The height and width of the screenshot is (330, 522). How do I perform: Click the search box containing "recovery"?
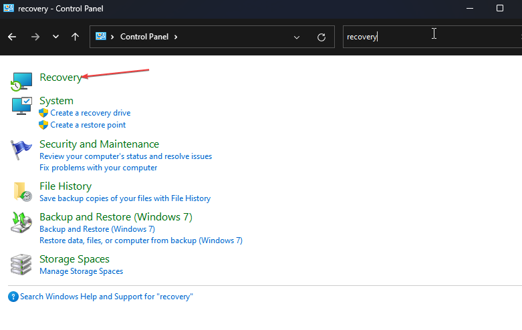428,37
